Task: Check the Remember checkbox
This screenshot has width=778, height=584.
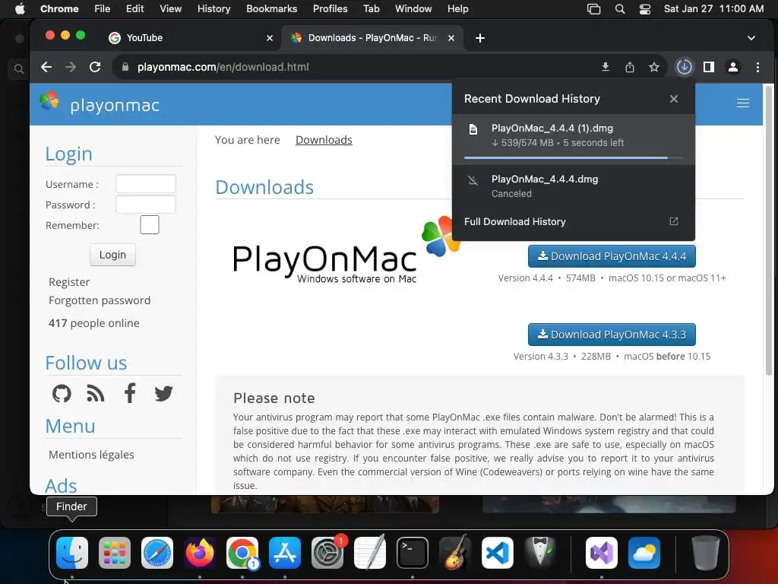Action: [x=150, y=225]
